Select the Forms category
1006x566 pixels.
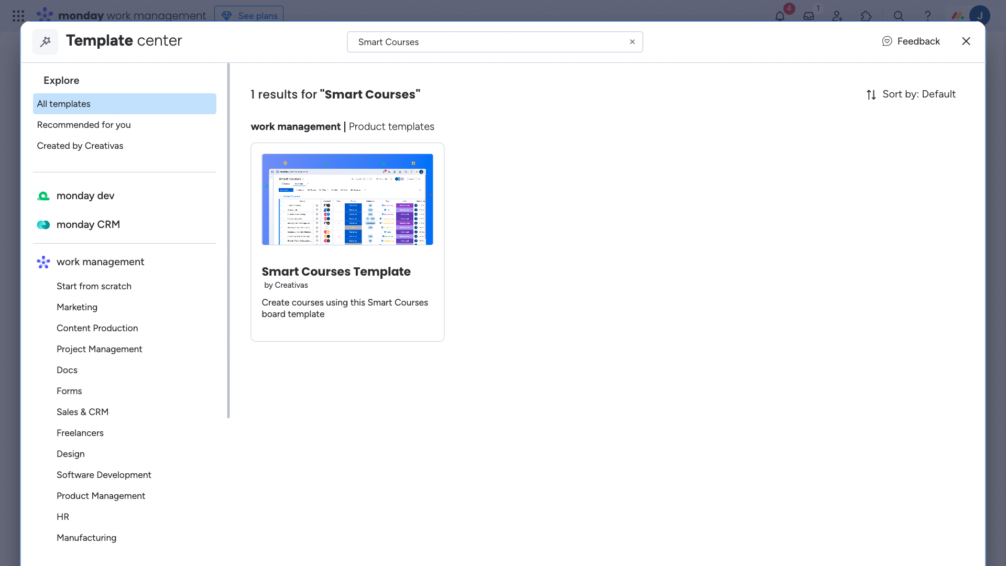coord(69,391)
